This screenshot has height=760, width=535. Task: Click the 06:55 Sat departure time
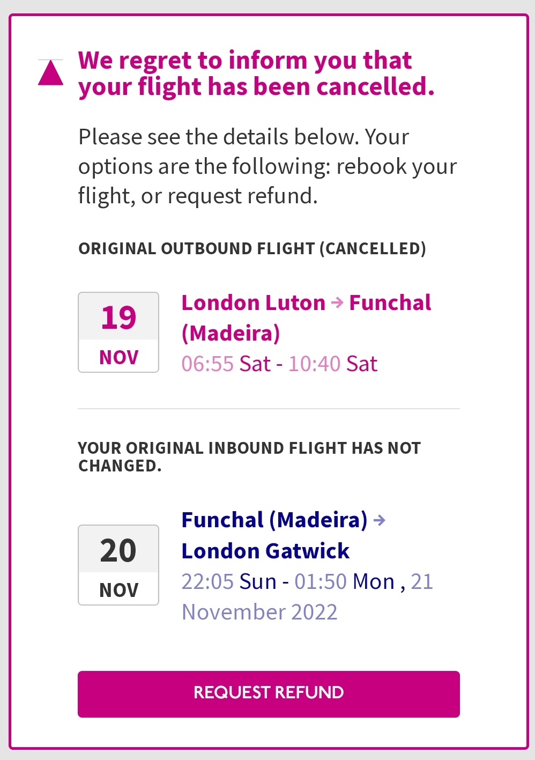(x=226, y=364)
